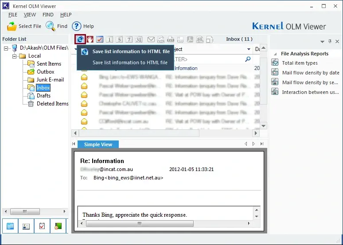The width and height of the screenshot is (343, 245).
Task: Select the email with subject Information
Action: [x=186, y=68]
